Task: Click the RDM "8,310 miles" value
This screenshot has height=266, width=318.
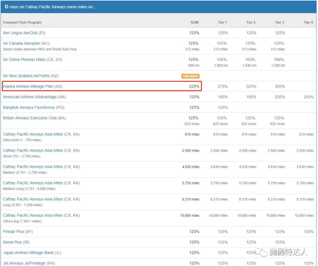Action: coord(191,199)
